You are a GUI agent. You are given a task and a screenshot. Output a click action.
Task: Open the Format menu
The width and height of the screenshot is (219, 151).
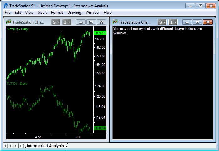pyautogui.click(x=57, y=13)
